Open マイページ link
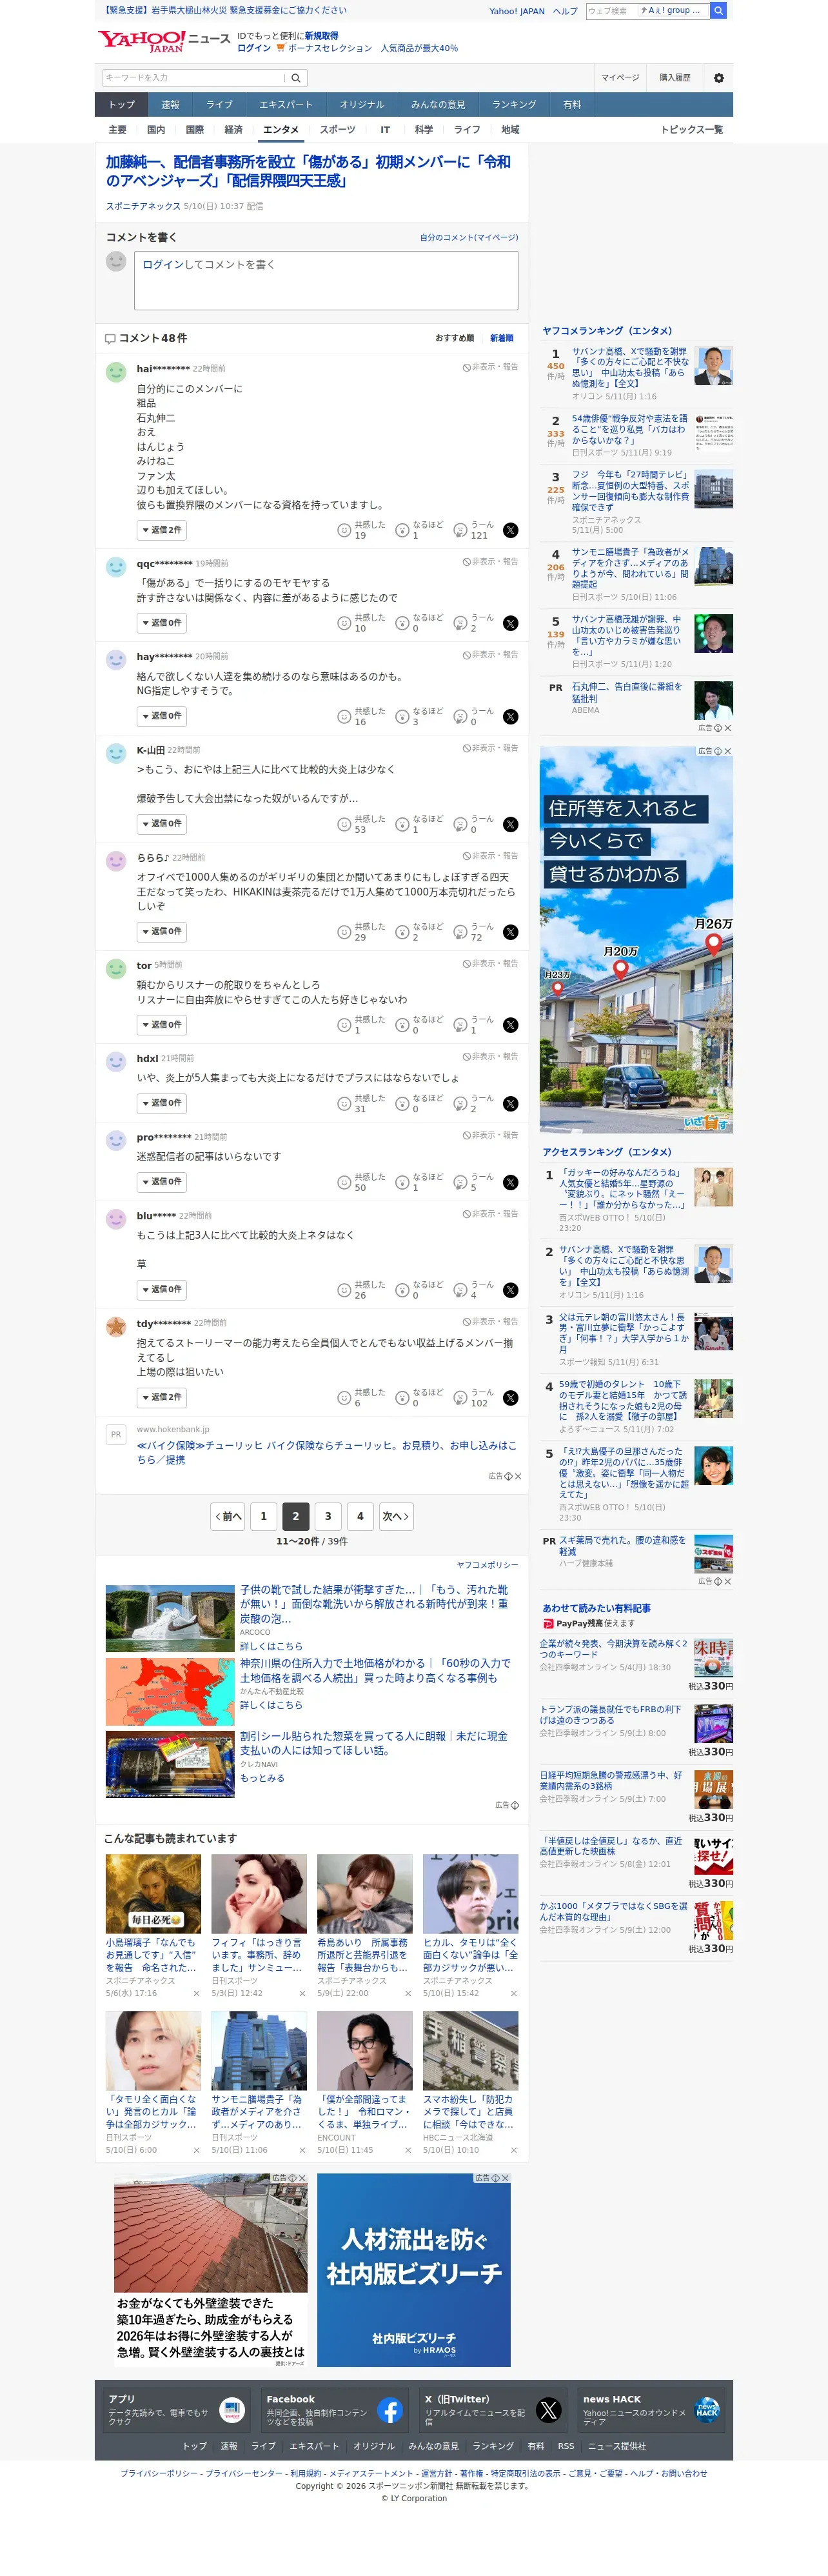The width and height of the screenshot is (828, 2576). click(620, 78)
